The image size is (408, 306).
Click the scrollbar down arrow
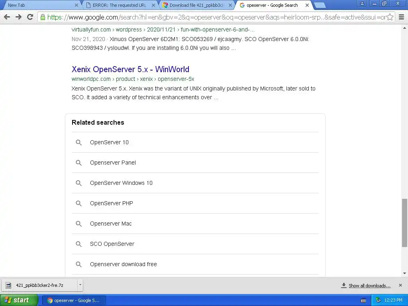click(404, 273)
